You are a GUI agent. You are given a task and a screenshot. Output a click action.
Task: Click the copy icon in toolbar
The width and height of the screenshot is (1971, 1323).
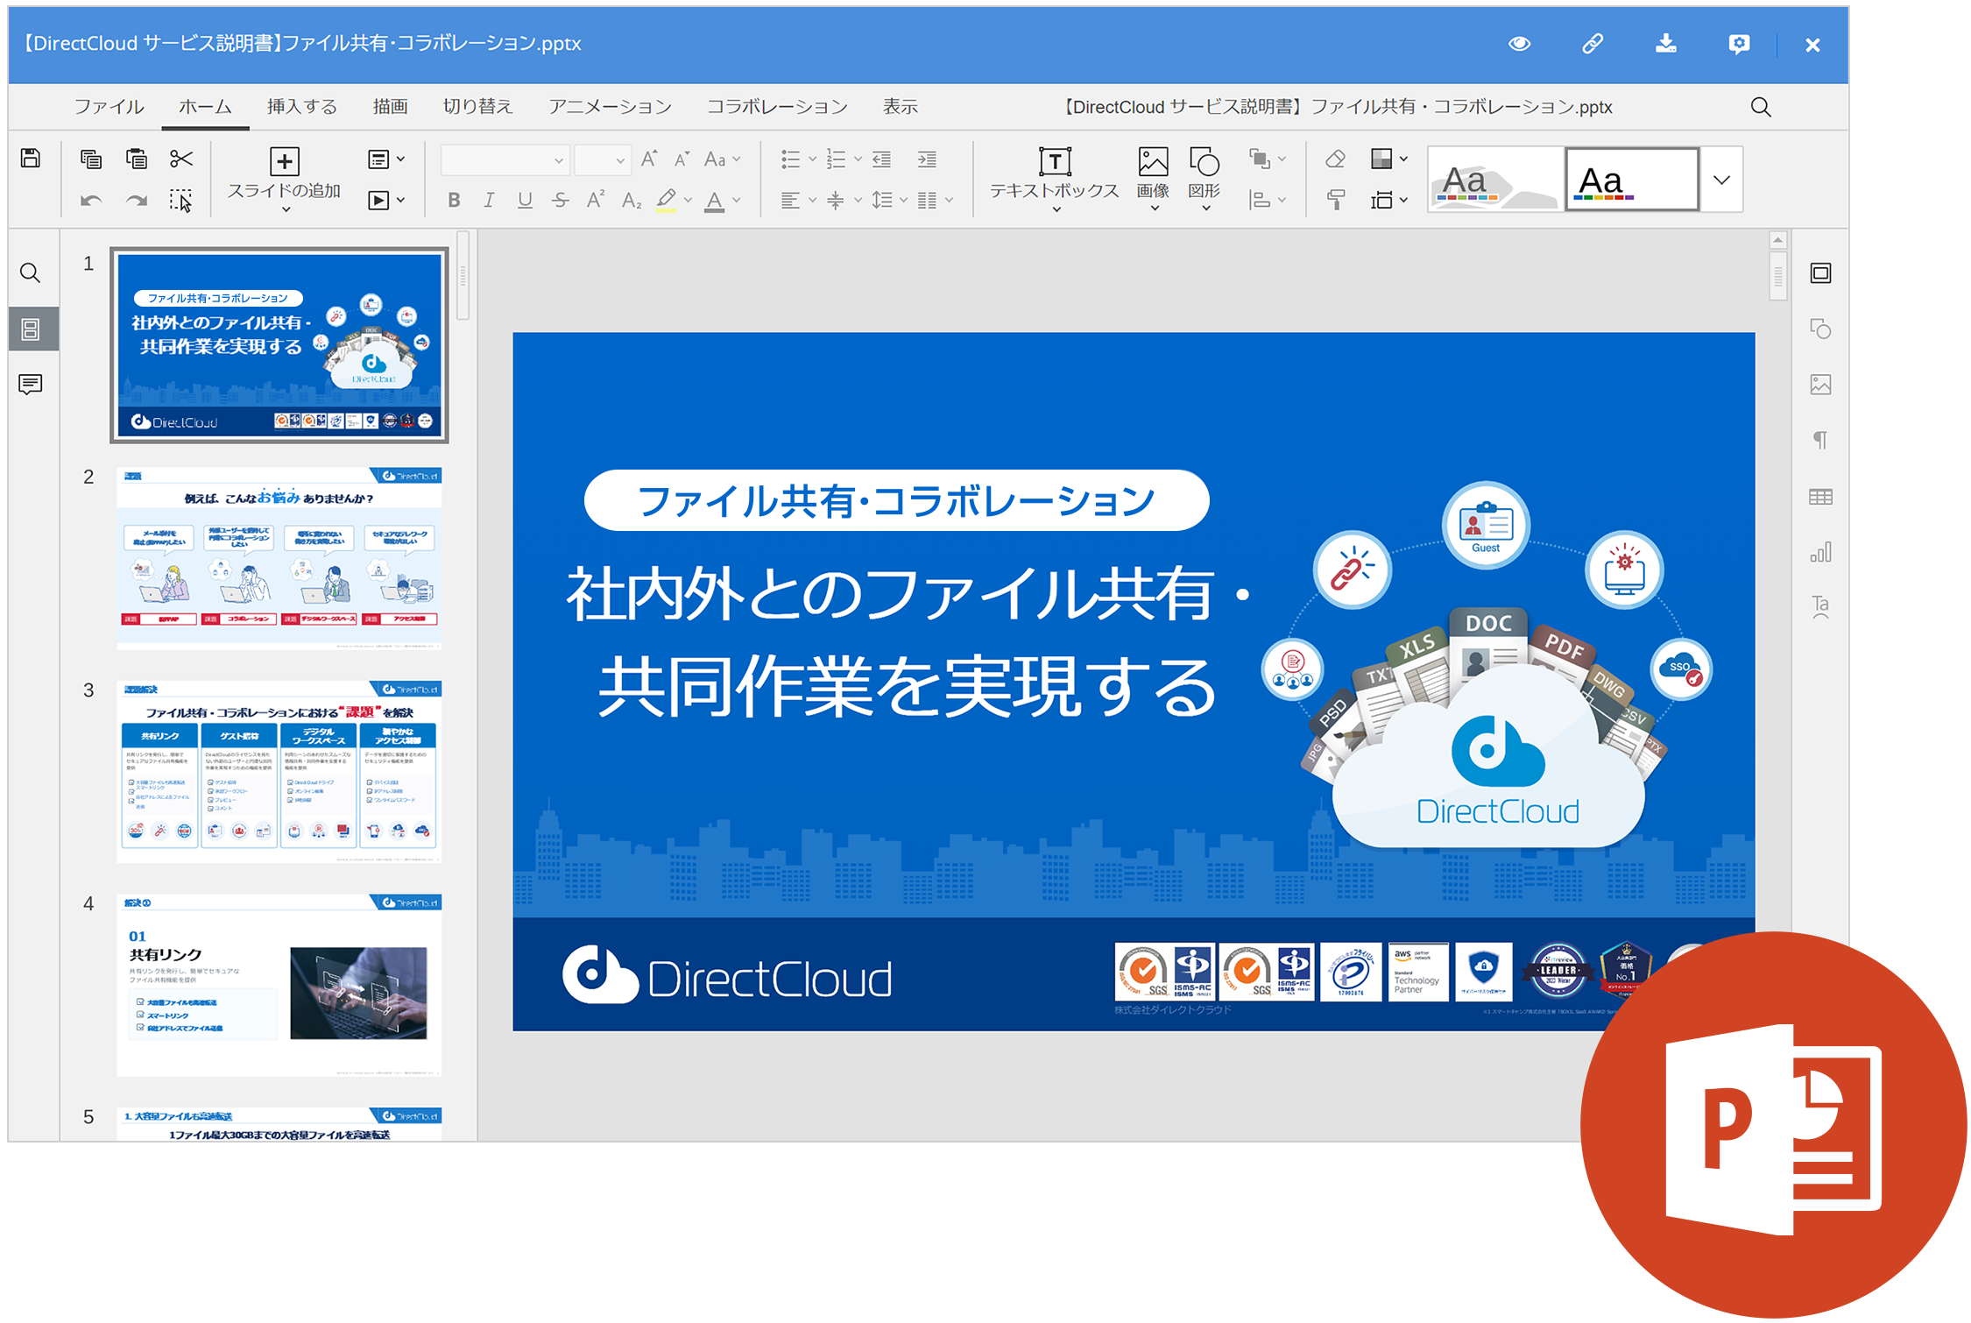tap(91, 159)
